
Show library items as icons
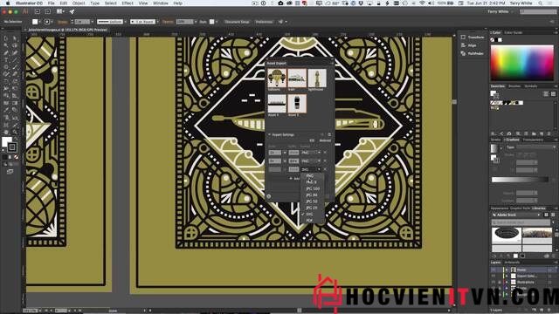tap(546, 215)
